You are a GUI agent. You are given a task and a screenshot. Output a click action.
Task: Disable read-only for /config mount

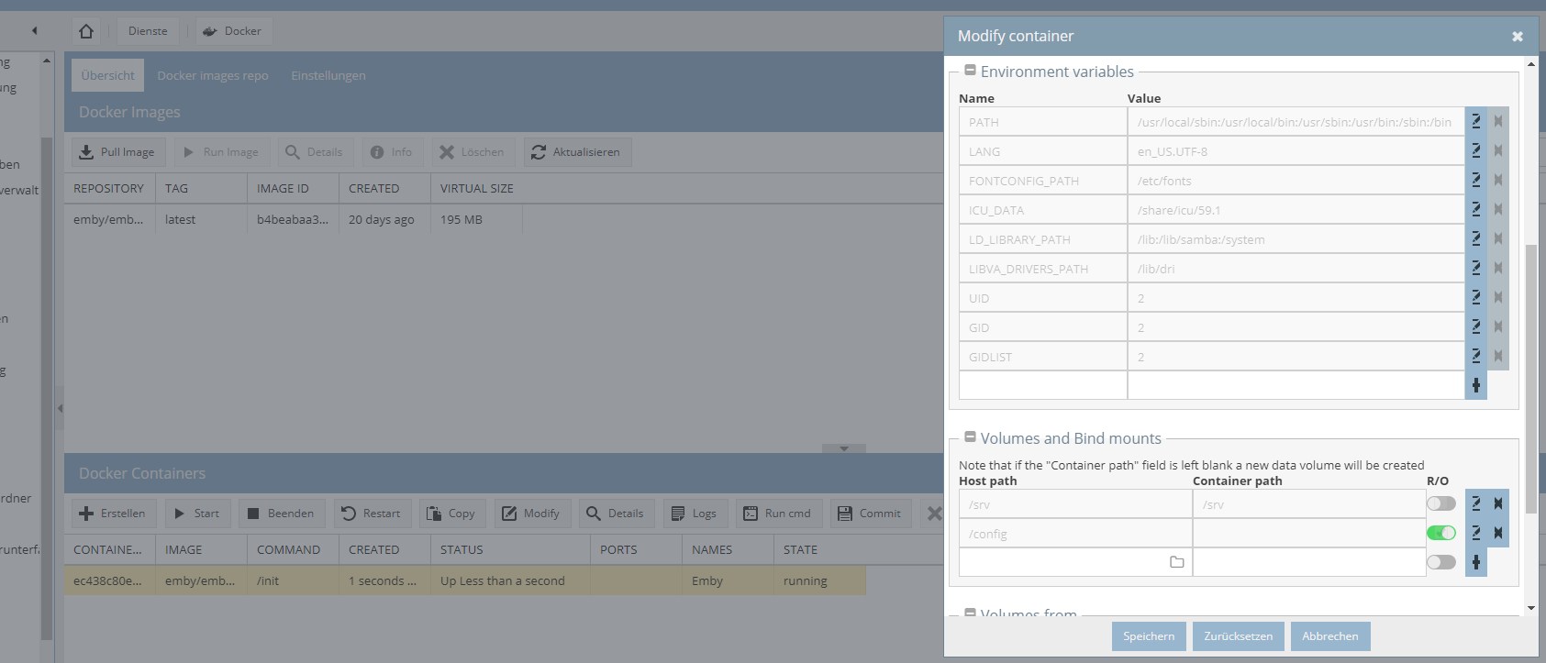click(1441, 533)
